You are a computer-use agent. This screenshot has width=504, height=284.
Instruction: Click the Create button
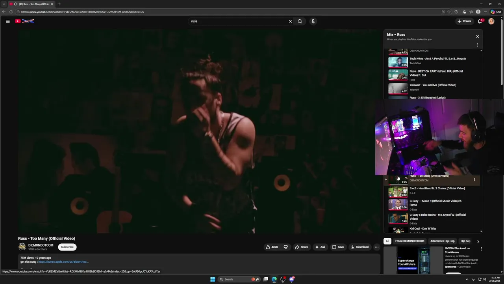pos(464,21)
